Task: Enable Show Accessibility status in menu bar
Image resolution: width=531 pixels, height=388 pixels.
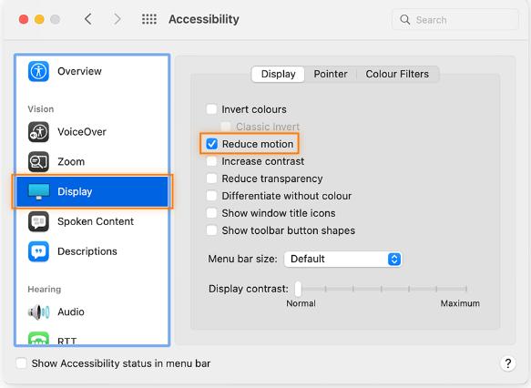Action: (21, 363)
